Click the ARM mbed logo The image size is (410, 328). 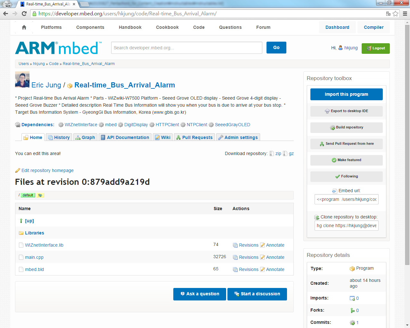point(58,48)
